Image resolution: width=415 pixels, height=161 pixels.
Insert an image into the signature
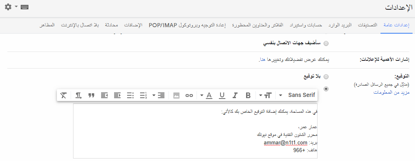pos(176,95)
